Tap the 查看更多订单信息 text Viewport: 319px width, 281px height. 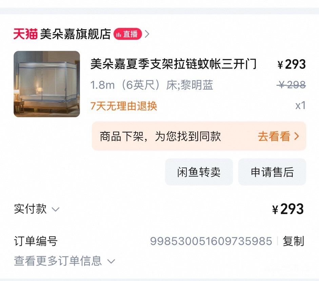(x=58, y=261)
